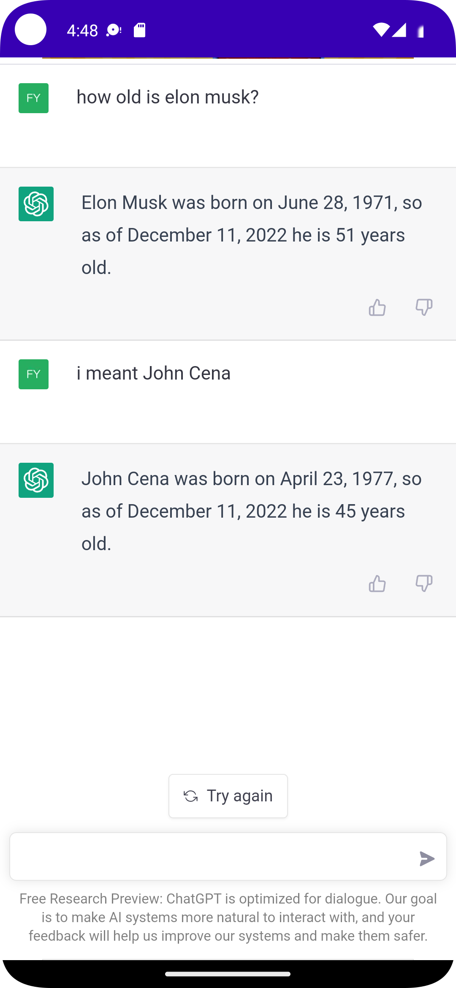
Task: Tap the Elon Musk birth date response text
Action: [252, 235]
